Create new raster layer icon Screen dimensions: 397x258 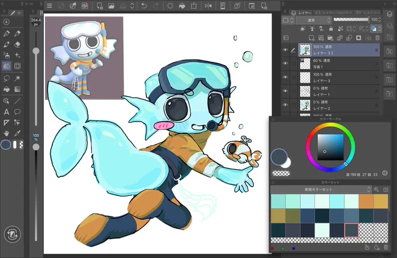[x=311, y=38]
